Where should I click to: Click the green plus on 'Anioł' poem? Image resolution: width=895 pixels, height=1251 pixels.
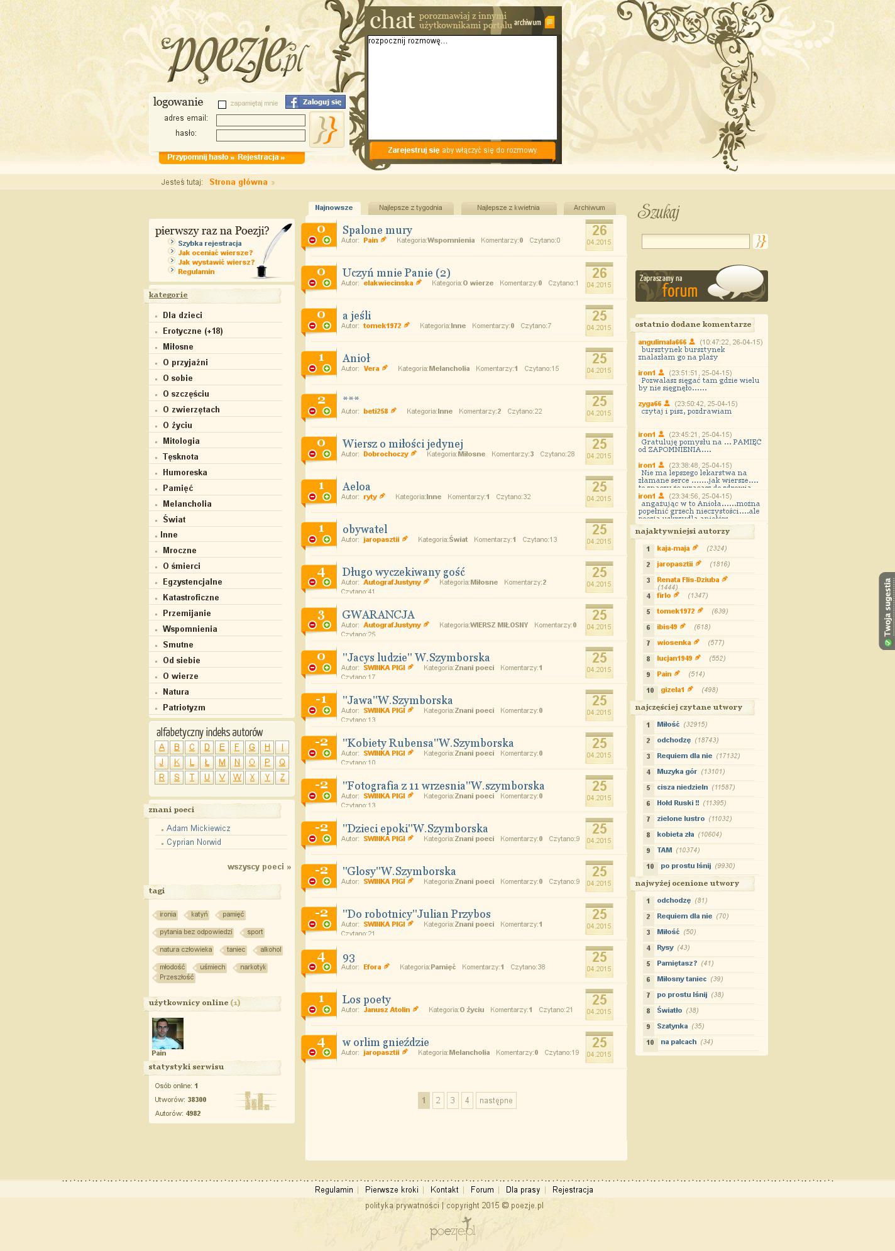click(327, 369)
